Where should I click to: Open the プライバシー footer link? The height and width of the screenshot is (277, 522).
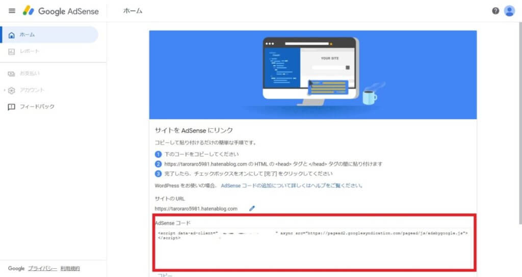click(x=42, y=268)
